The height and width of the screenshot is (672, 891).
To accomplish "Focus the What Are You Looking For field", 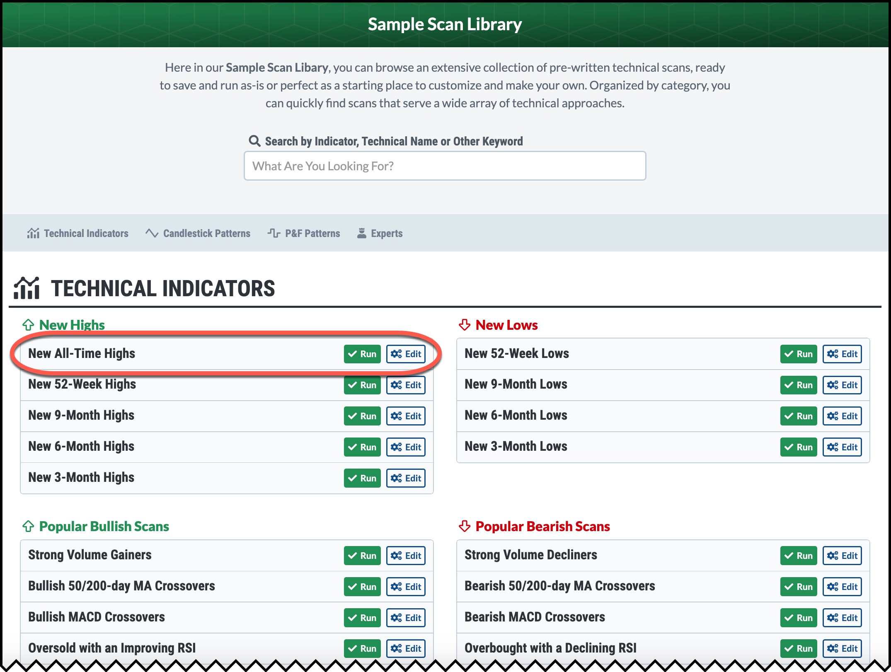I will click(x=445, y=166).
